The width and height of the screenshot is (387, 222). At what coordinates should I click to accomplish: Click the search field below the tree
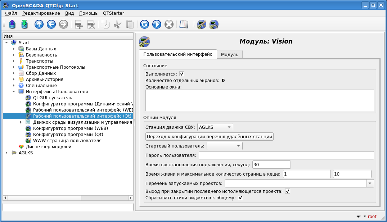(68, 207)
